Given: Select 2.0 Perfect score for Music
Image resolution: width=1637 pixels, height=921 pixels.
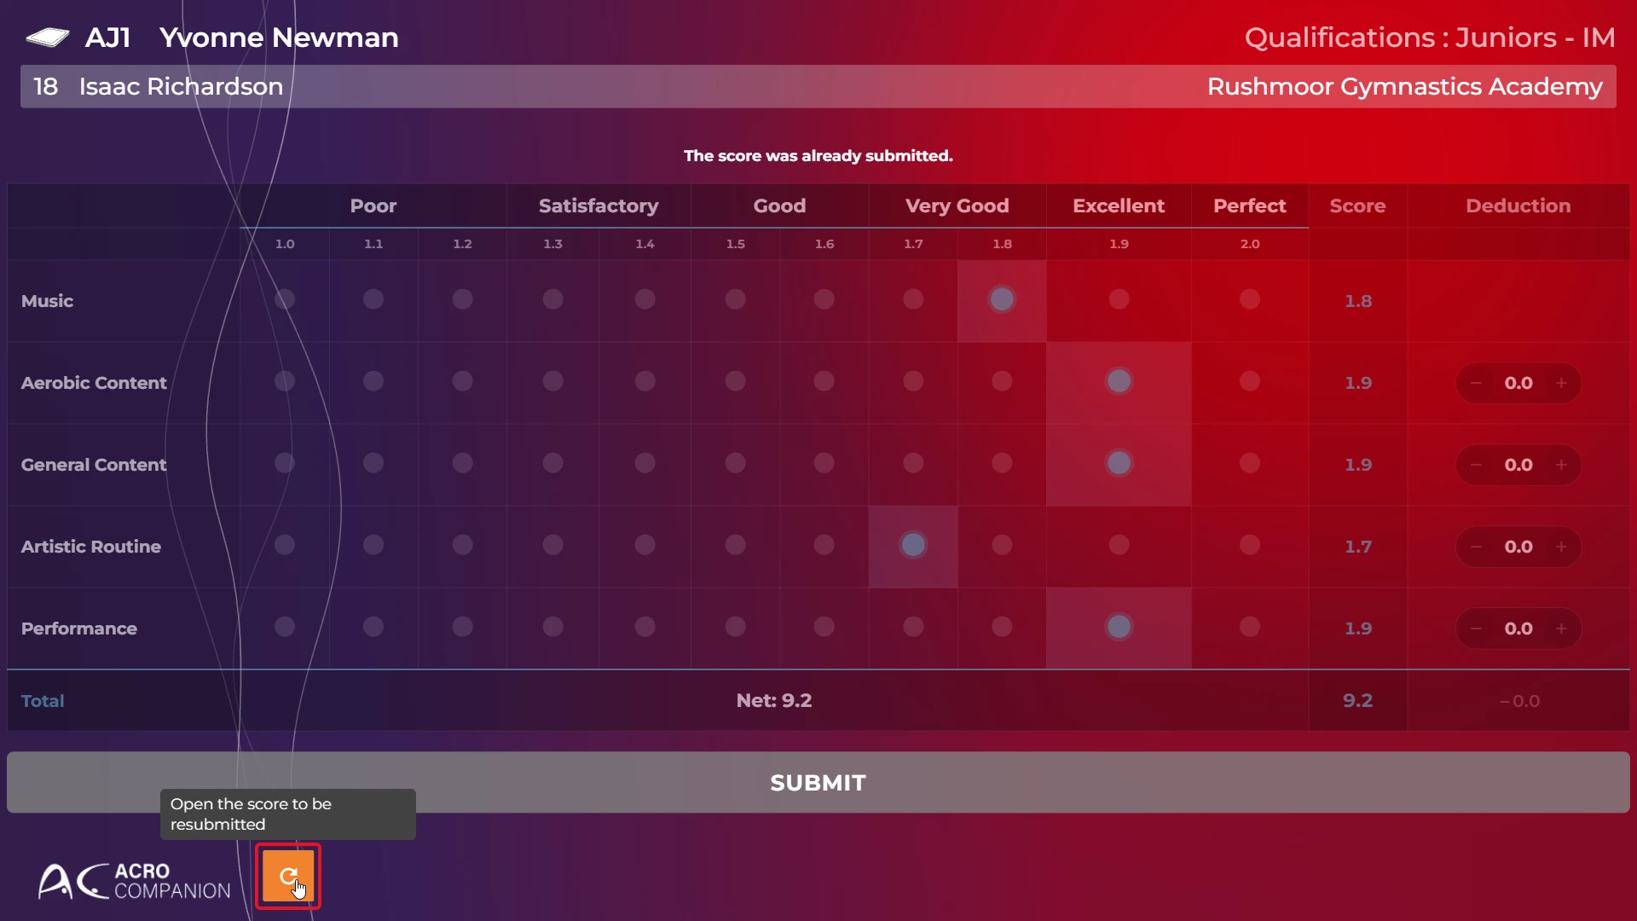Looking at the screenshot, I should coord(1249,299).
